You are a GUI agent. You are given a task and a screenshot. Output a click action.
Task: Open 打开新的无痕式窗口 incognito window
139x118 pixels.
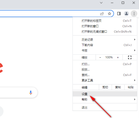pyautogui.click(x=105, y=32)
